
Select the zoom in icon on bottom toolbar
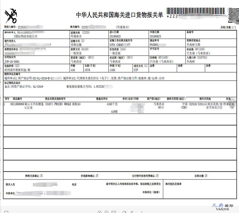click(x=100, y=212)
